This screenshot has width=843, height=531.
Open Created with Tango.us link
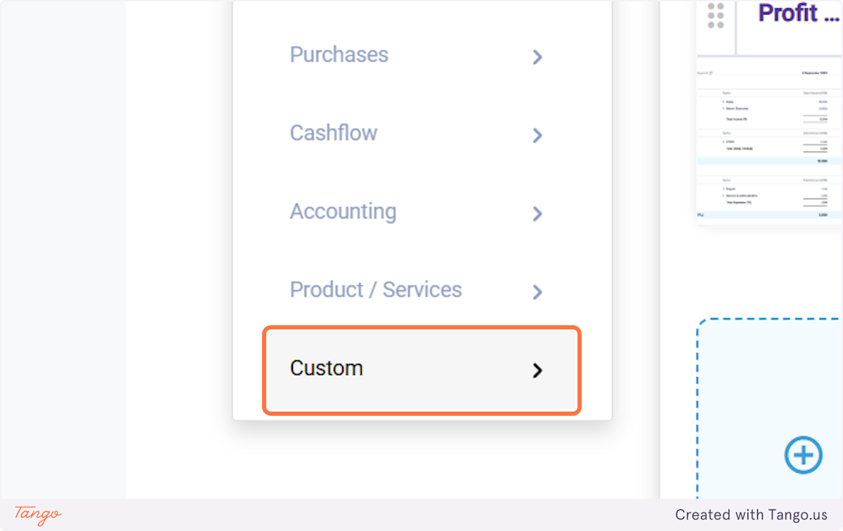click(x=752, y=515)
